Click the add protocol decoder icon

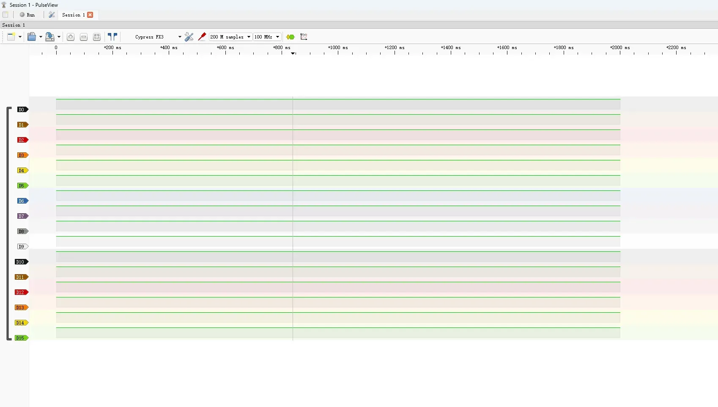(x=290, y=37)
